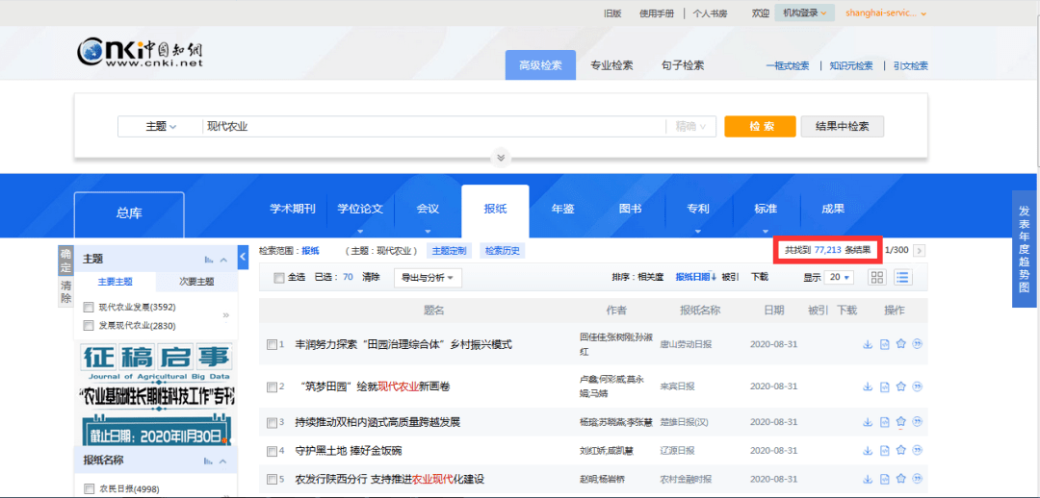
Task: Click the orange 检索 search button
Action: click(x=760, y=126)
